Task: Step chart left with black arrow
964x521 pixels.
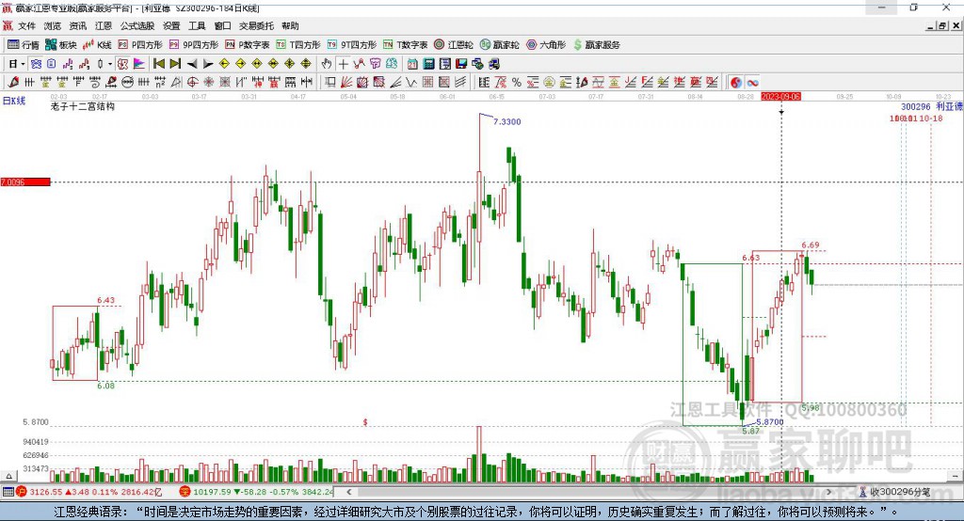Action: click(x=192, y=64)
